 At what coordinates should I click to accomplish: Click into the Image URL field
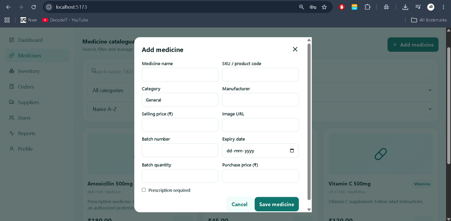260,125
